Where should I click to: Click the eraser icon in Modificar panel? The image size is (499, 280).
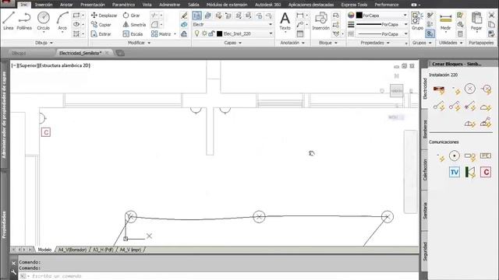click(x=184, y=16)
